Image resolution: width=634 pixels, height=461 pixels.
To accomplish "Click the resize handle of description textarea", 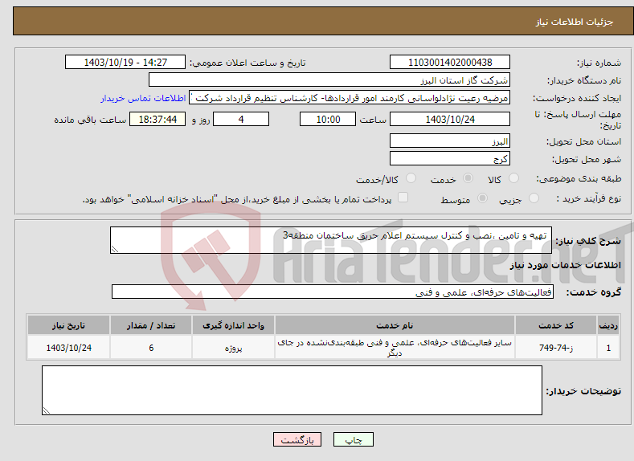I will click(115, 249).
